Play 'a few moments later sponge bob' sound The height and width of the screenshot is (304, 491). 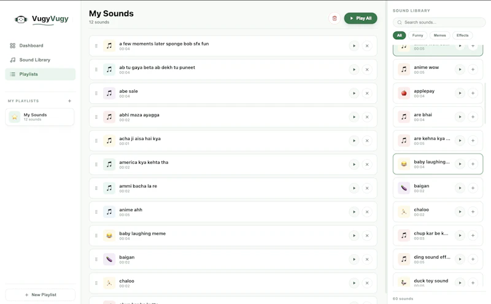click(354, 46)
